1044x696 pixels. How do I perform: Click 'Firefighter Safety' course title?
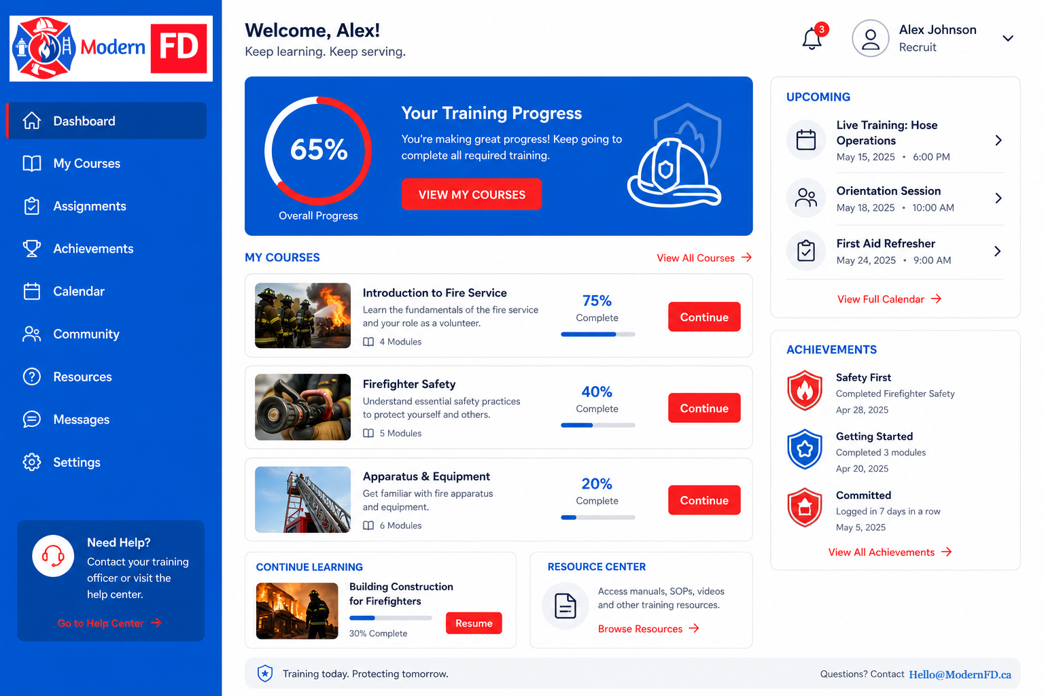pos(409,384)
